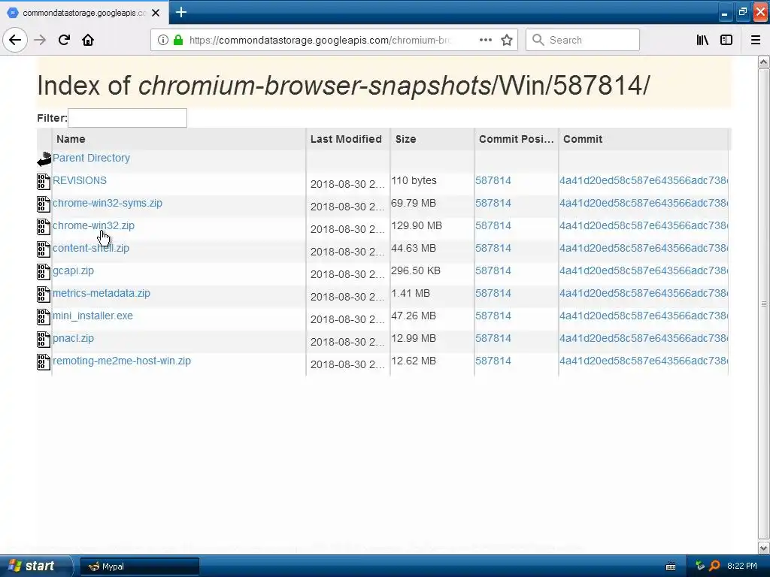Viewport: 770px width, 577px height.
Task: Sort by Last Modified column header
Action: 347,139
